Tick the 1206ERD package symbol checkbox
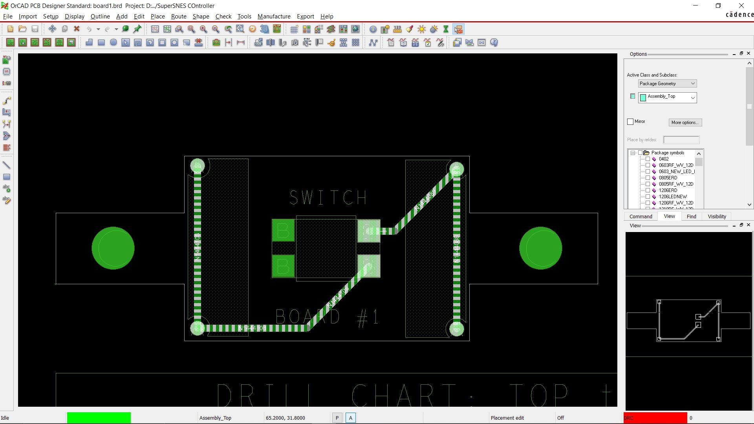The image size is (754, 424). coord(648,190)
